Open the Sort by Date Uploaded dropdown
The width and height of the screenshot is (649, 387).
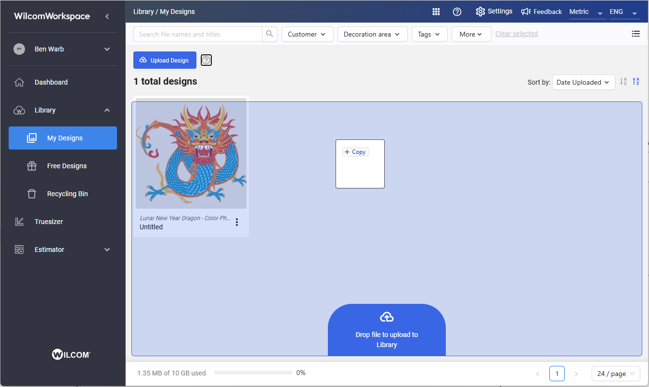583,82
